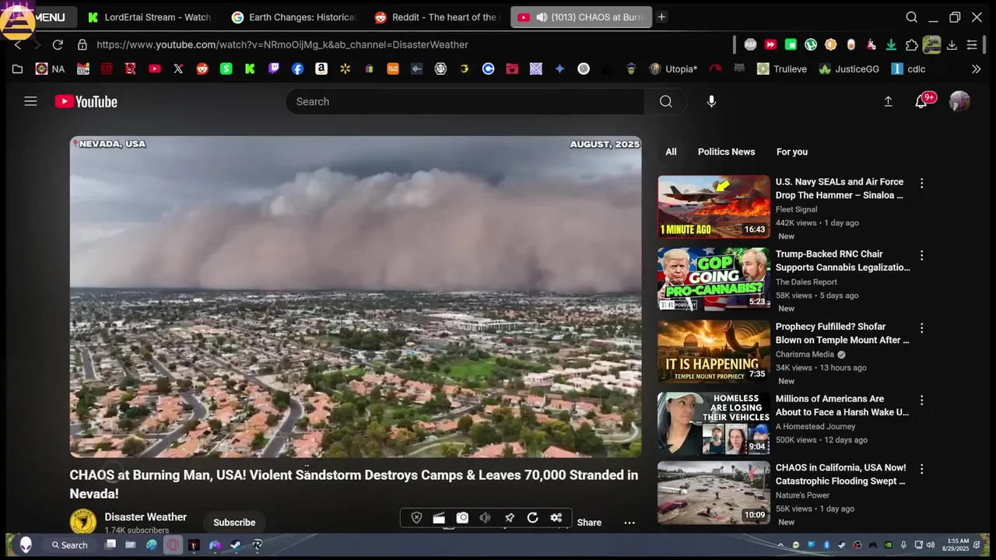Open the JusticeGG bookmark
This screenshot has width=996, height=560.
849,68
